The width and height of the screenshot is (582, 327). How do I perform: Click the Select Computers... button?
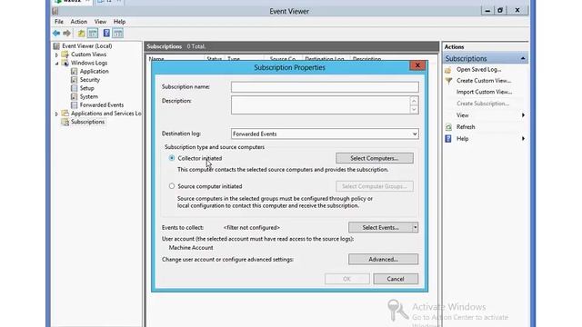[374, 158]
